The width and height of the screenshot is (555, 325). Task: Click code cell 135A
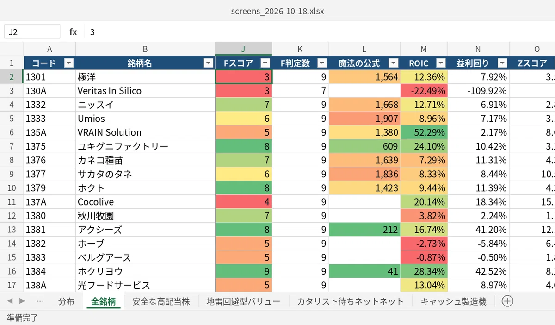coord(49,132)
